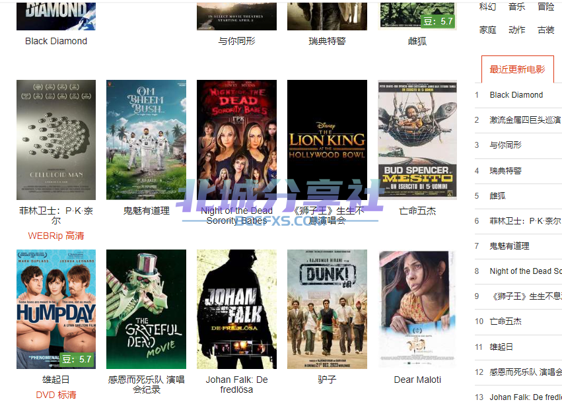Image resolution: width=562 pixels, height=402 pixels.
Task: Click the 豆: 5.7 rating badge on Humpday
Action: (x=77, y=359)
